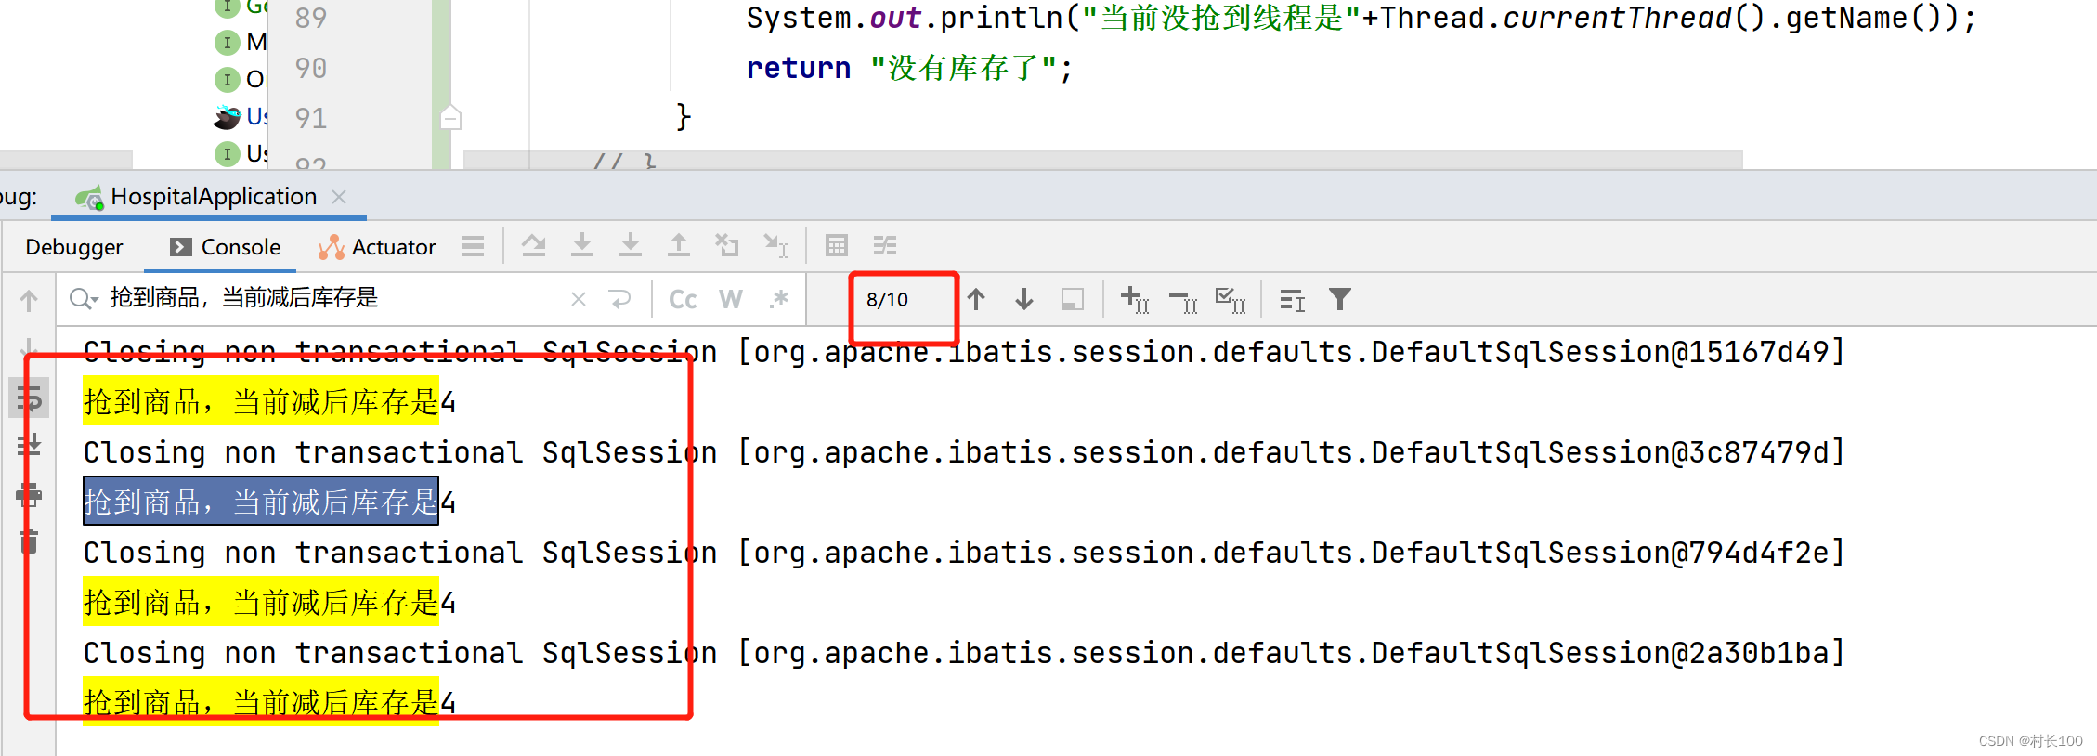This screenshot has height=756, width=2097.
Task: Click the Print console gutter icon
Action: [x=29, y=494]
